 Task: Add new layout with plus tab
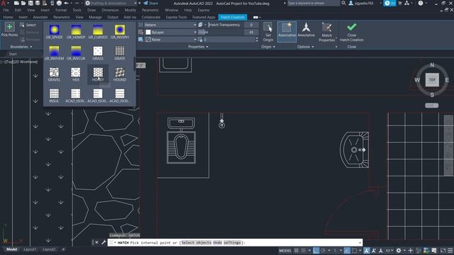point(63,249)
